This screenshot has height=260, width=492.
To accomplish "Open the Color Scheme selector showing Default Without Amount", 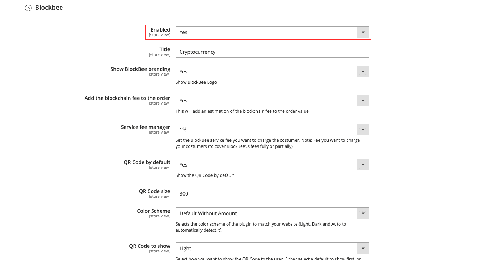I will coord(266,213).
